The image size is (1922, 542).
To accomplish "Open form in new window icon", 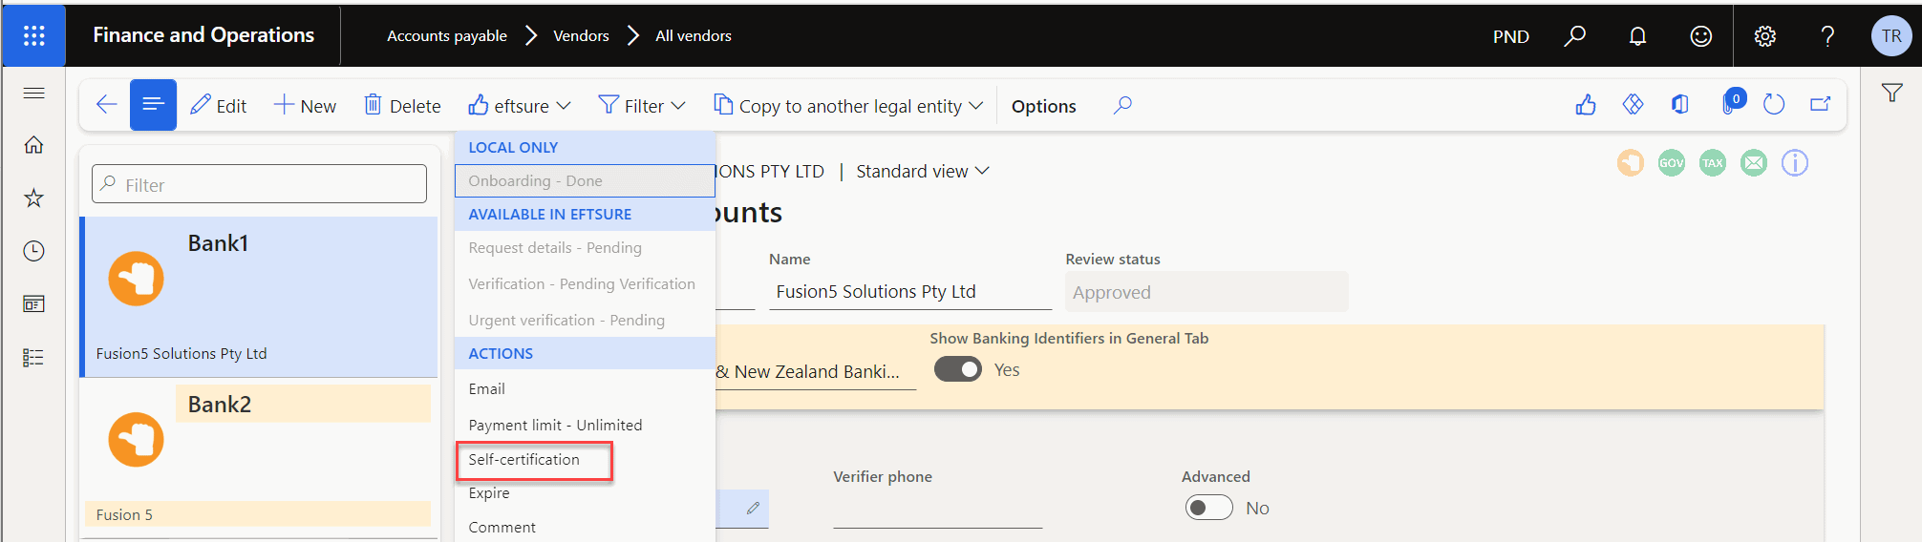I will (1821, 105).
